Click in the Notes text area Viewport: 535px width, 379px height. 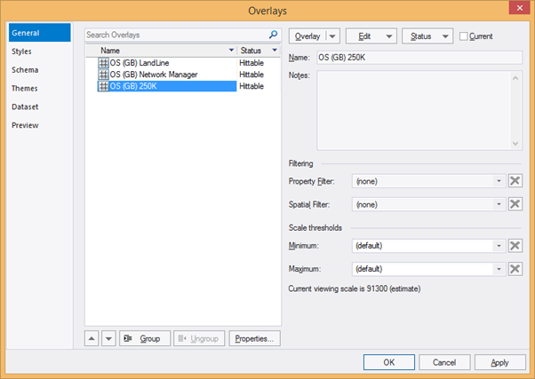[x=413, y=110]
